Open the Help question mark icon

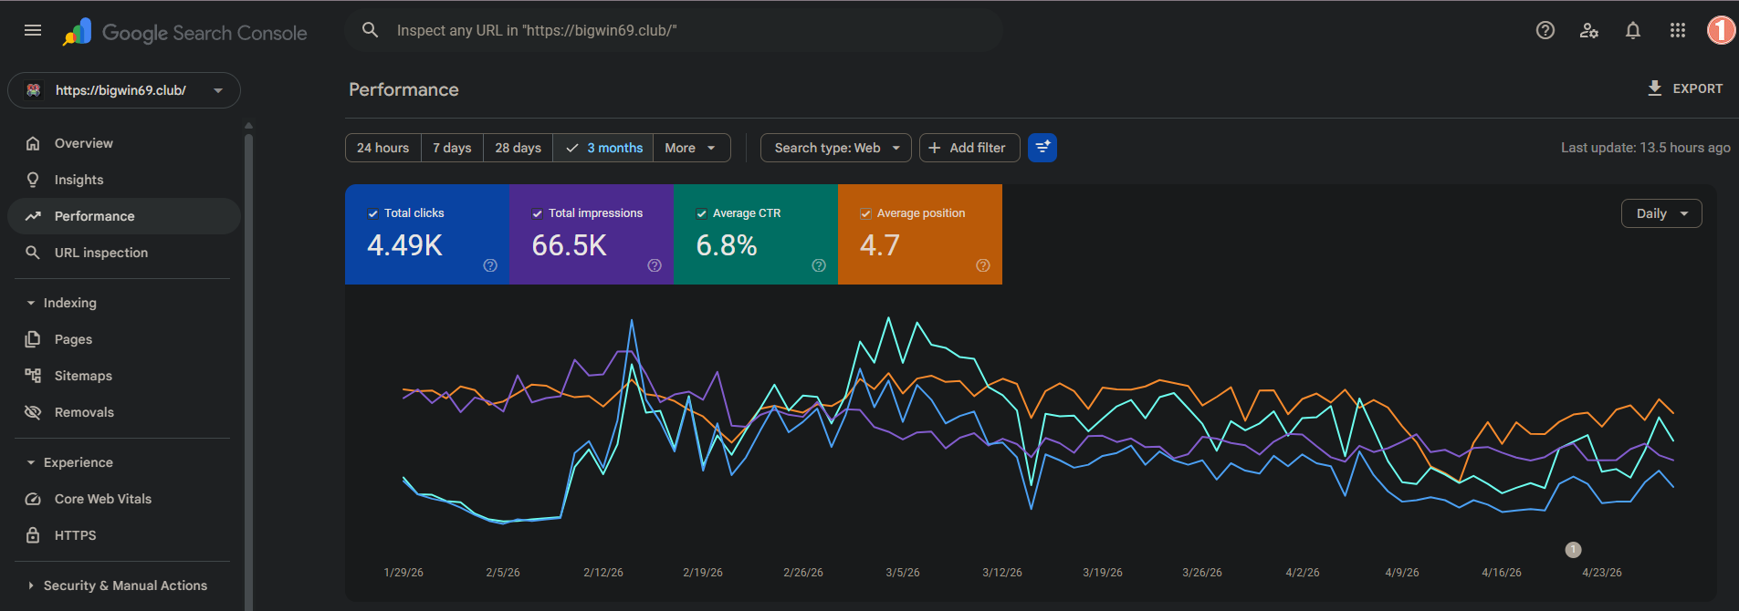(1545, 30)
